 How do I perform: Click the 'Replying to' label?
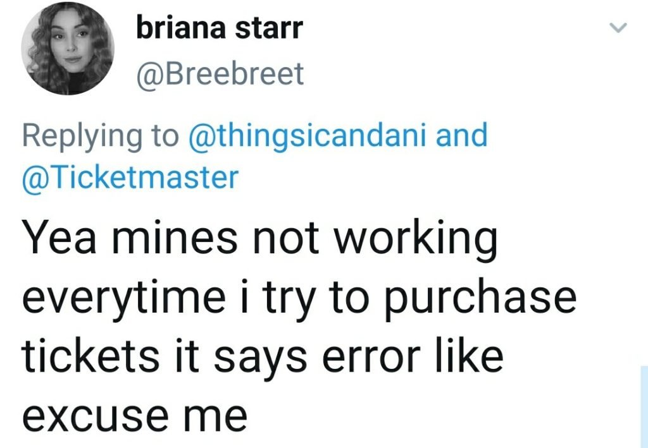101,136
